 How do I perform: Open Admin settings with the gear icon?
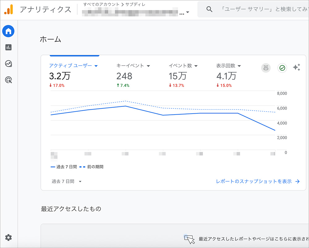tap(8, 237)
